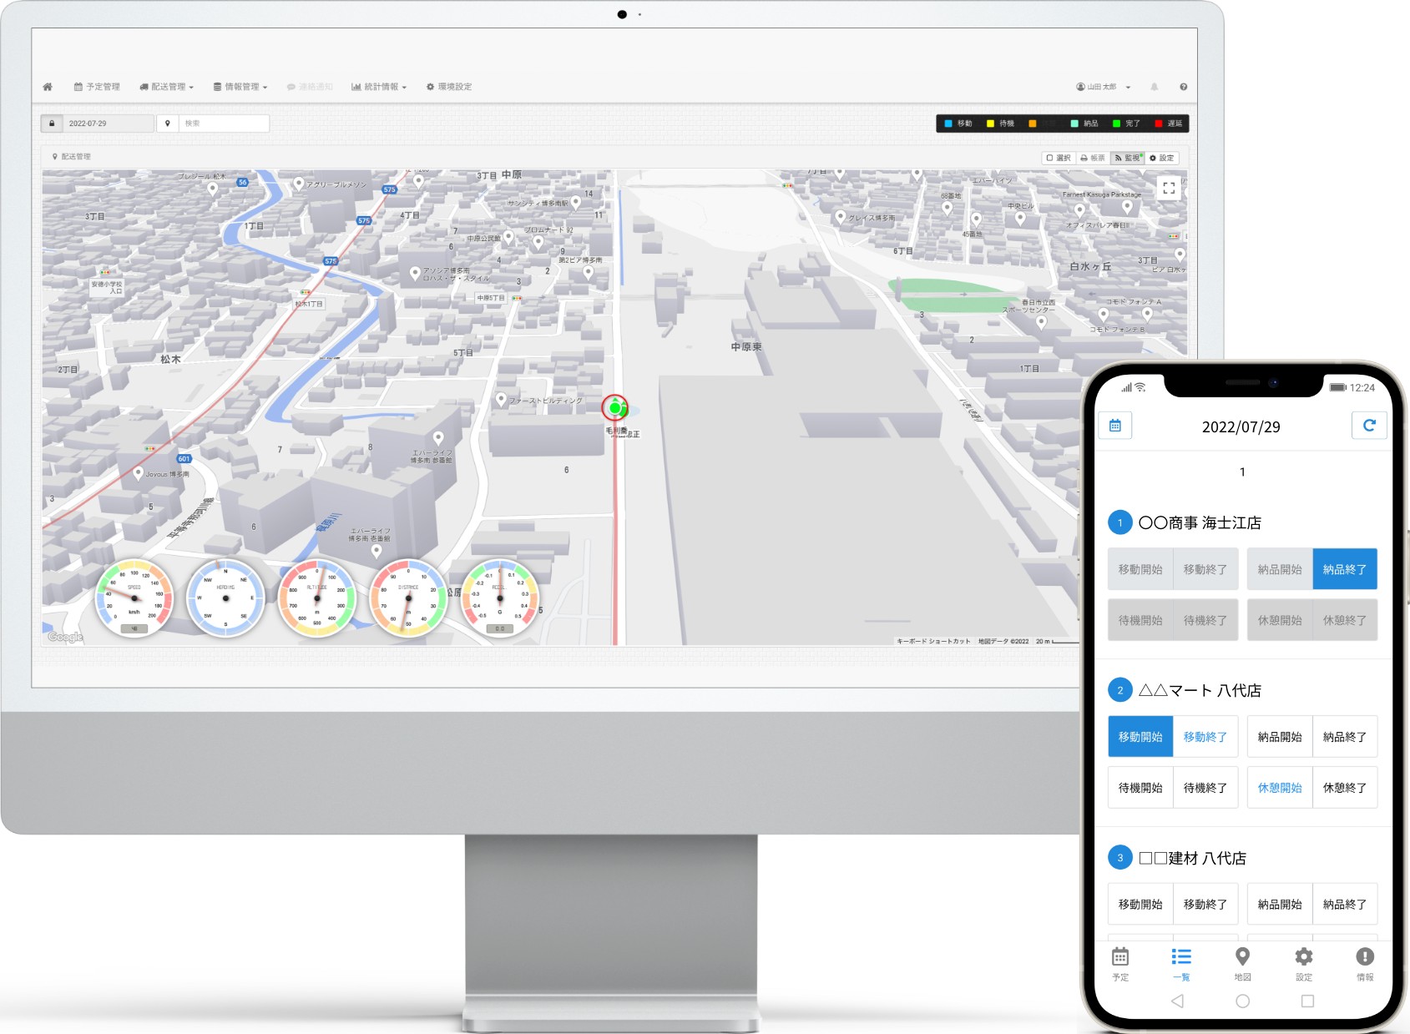
Task: Tap the refresh button on phone
Action: point(1368,426)
